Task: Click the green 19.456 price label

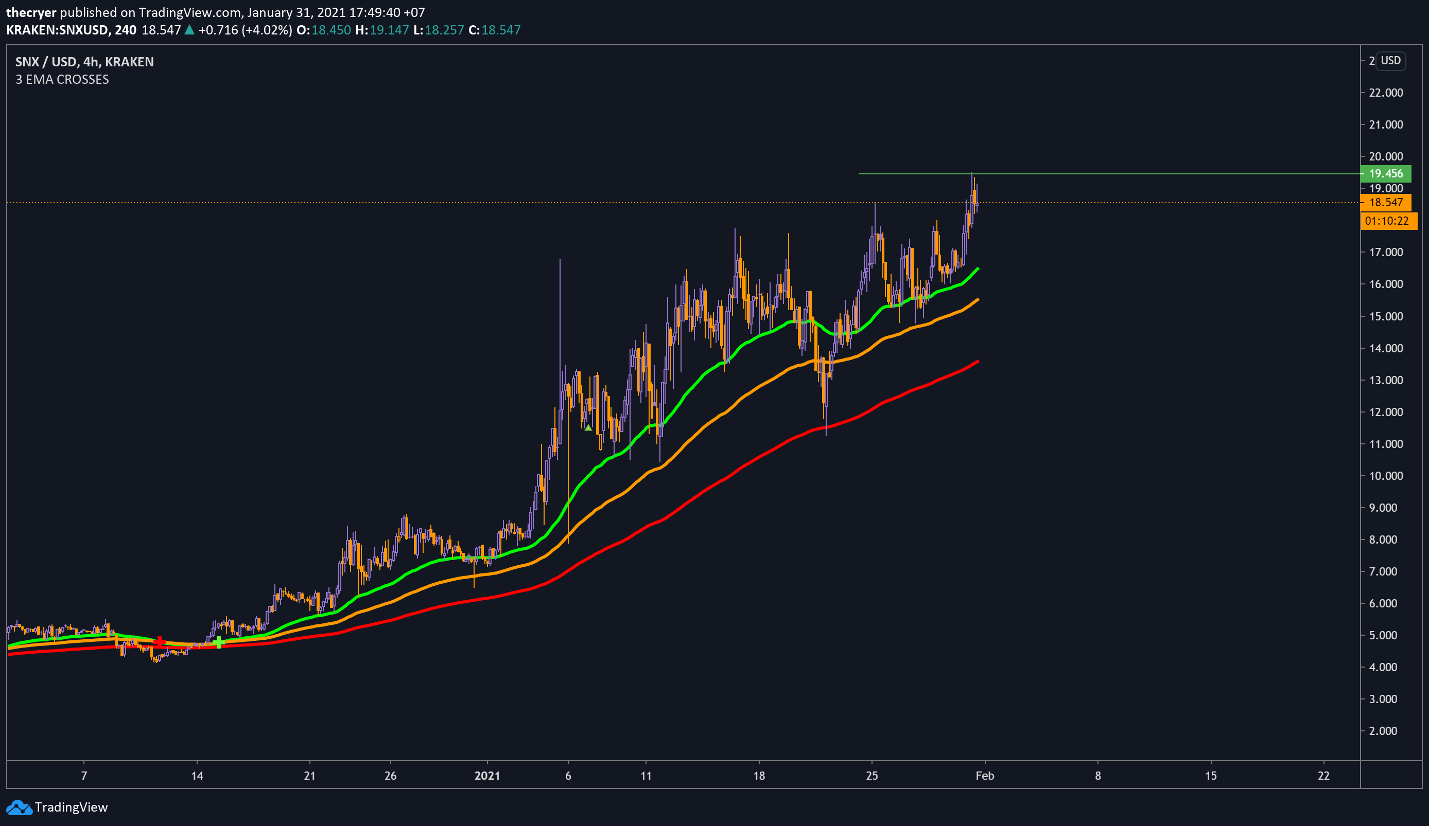Action: (1386, 174)
